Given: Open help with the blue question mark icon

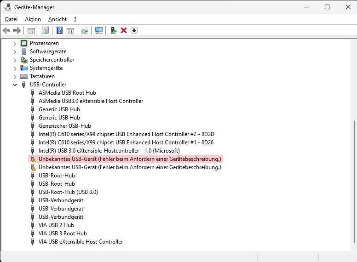Looking at the screenshot, I should (x=59, y=30).
